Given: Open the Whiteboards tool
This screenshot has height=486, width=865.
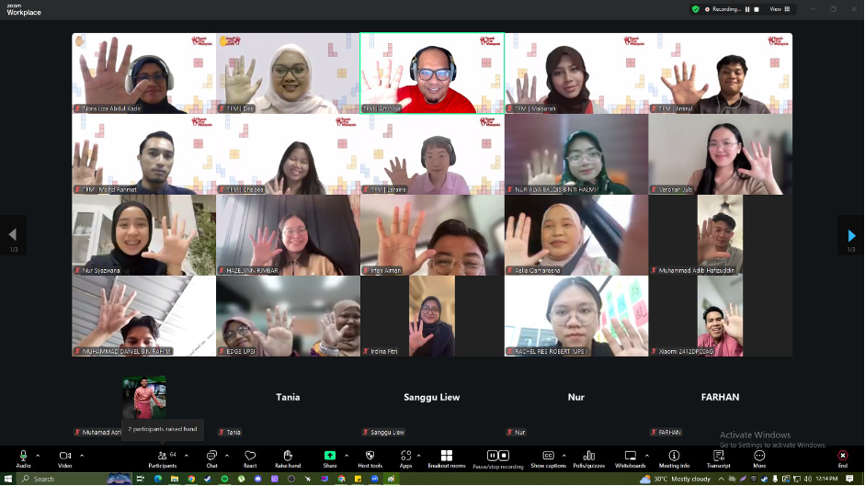Looking at the screenshot, I should (631, 458).
